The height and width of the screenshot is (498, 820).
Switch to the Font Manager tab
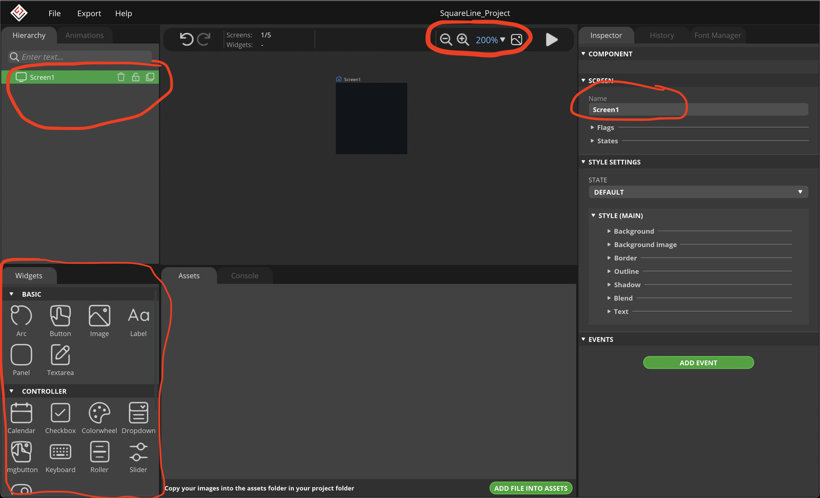718,35
